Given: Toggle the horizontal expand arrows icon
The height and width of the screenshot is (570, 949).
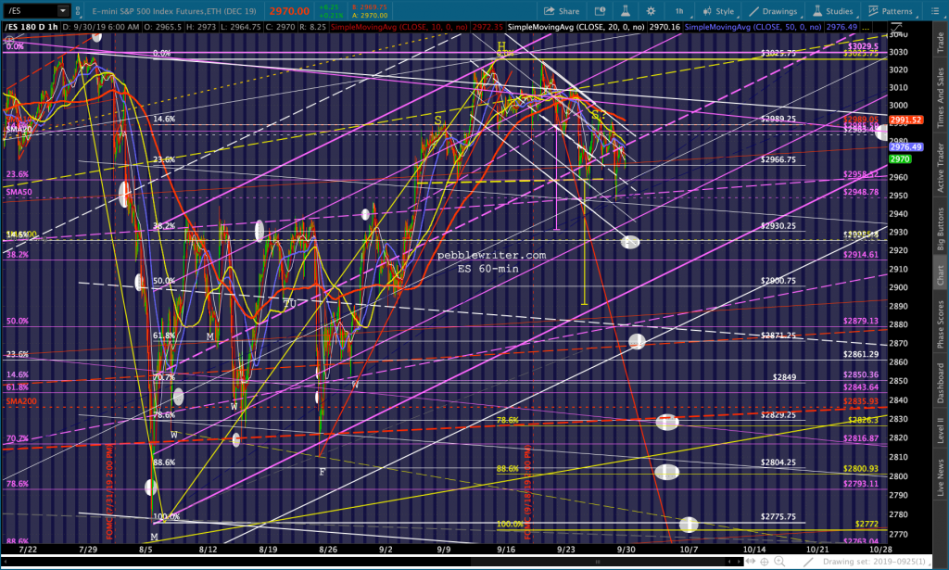Looking at the screenshot, I should (x=751, y=562).
